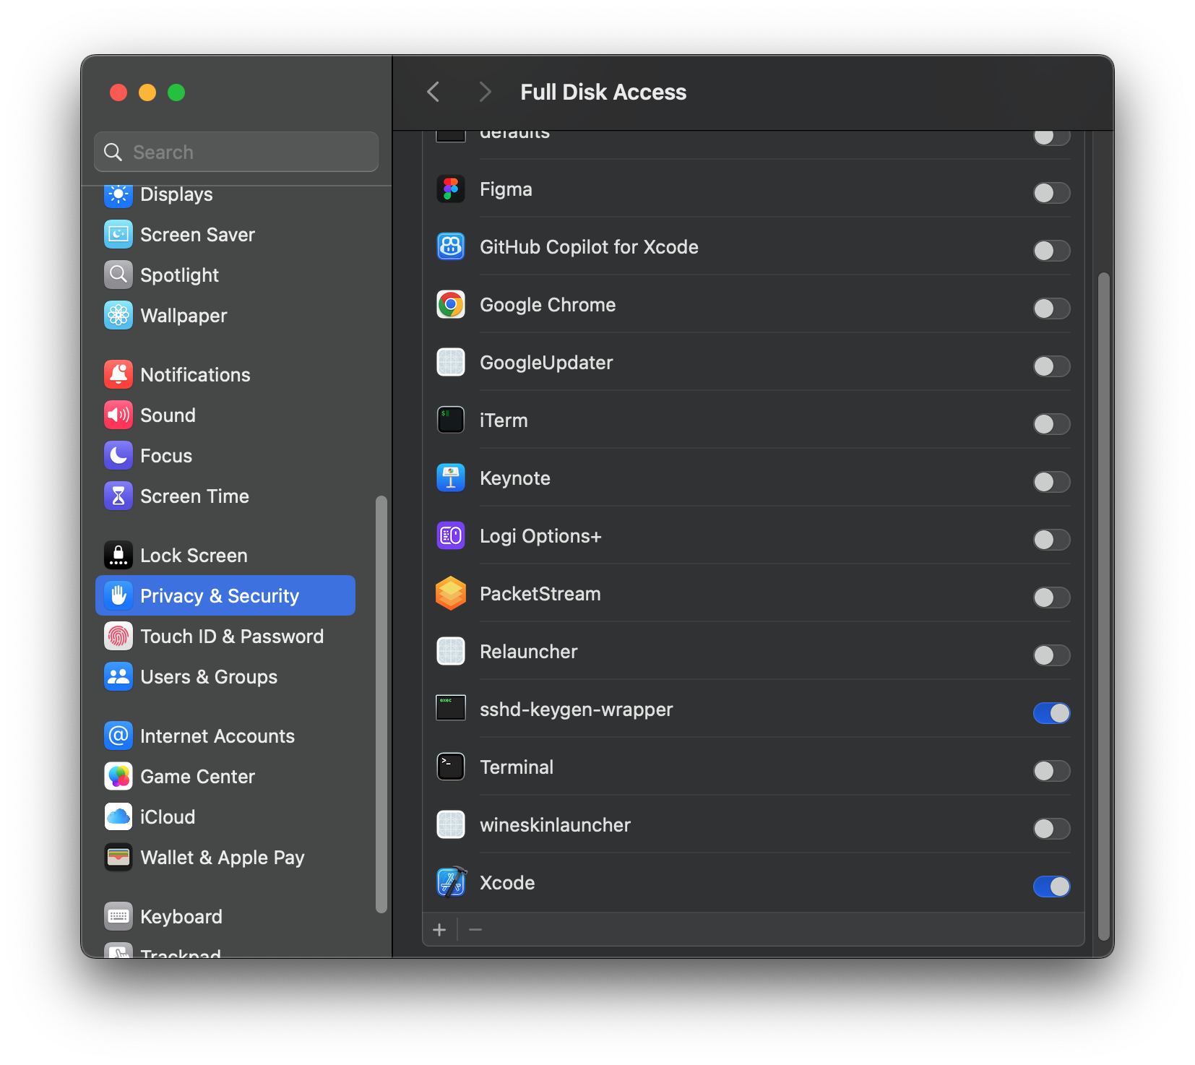Select the sshd-keygen-wrapper row label
The width and height of the screenshot is (1195, 1065).
tap(576, 710)
